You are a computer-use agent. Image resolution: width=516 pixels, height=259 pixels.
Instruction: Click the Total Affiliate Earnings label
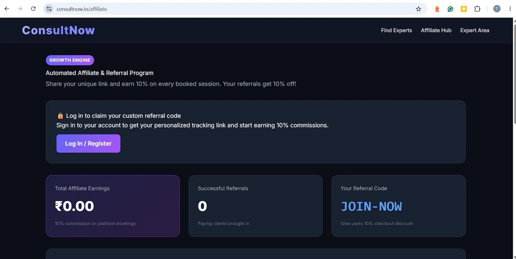pyautogui.click(x=82, y=188)
